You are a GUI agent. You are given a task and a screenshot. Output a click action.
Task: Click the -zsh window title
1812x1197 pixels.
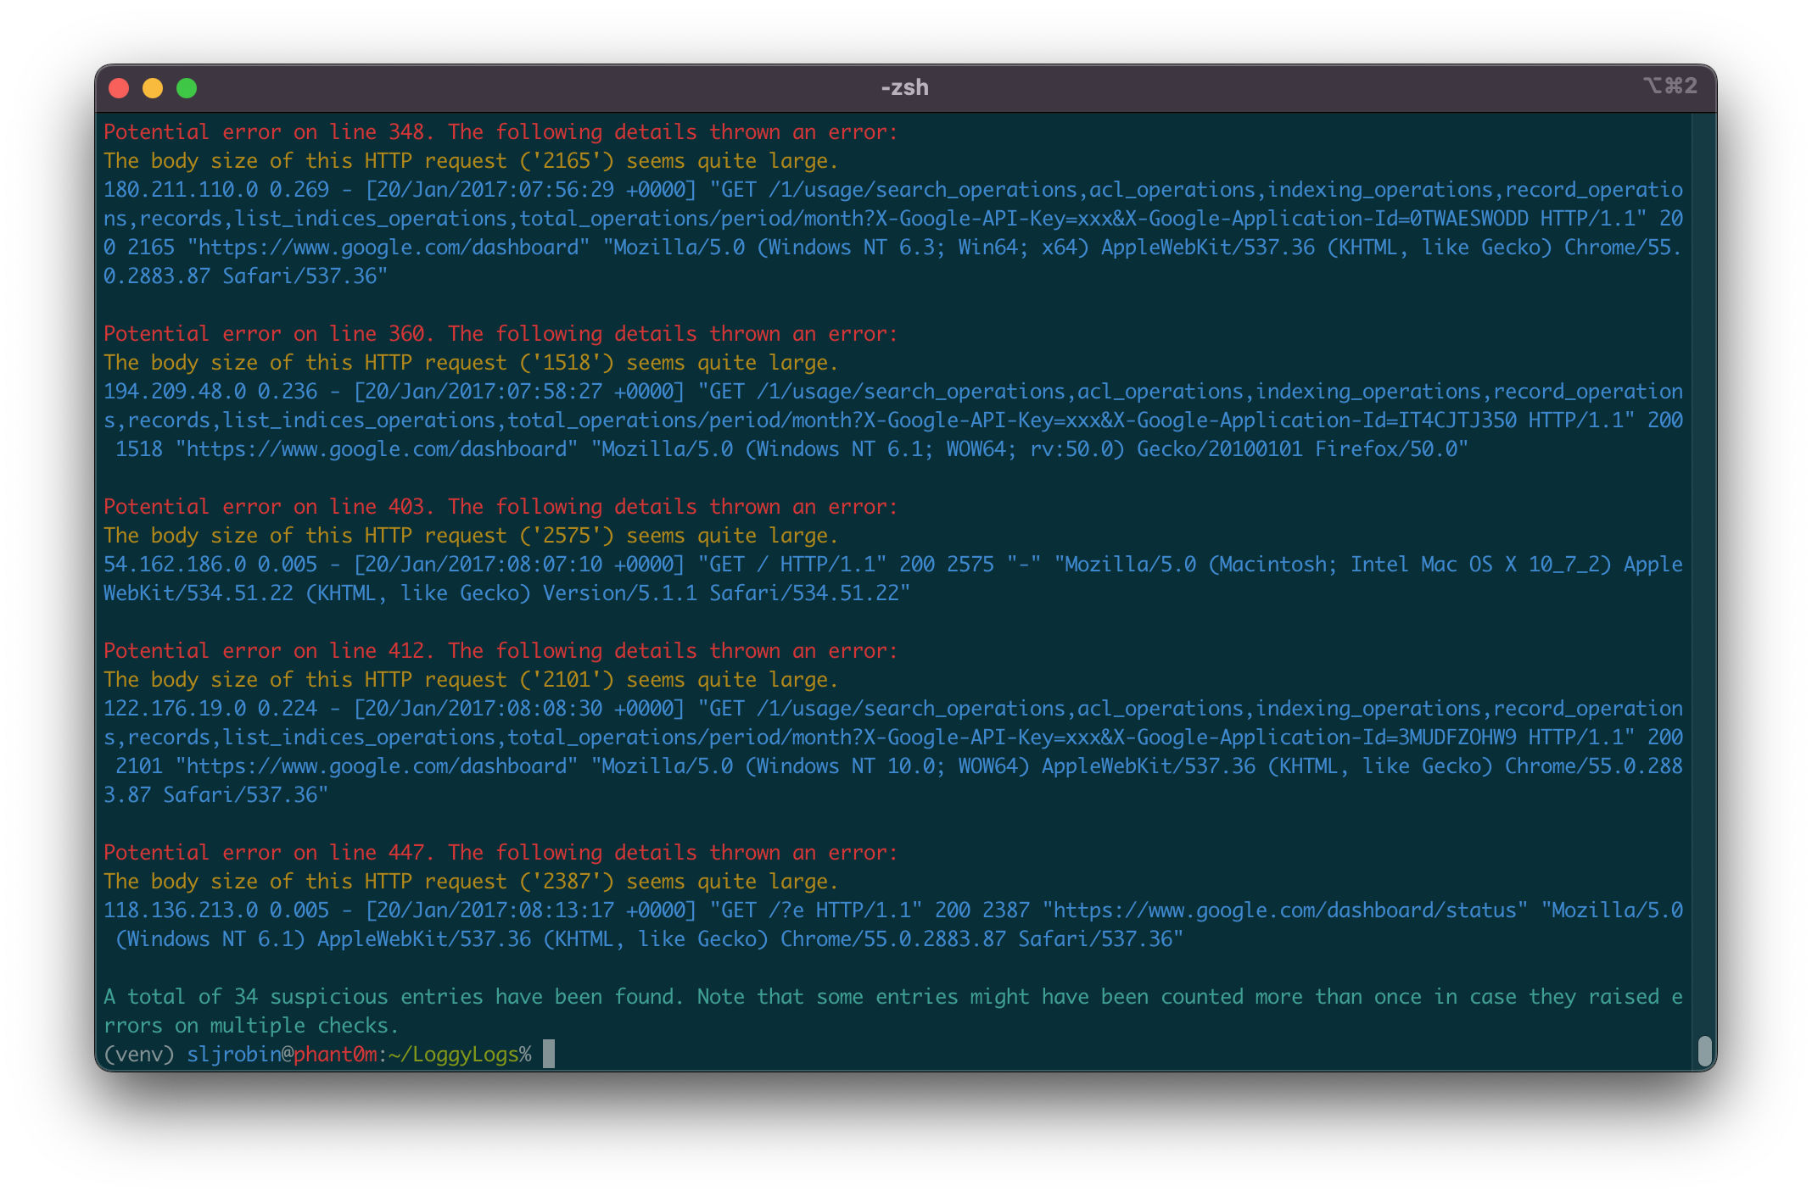[x=904, y=87]
